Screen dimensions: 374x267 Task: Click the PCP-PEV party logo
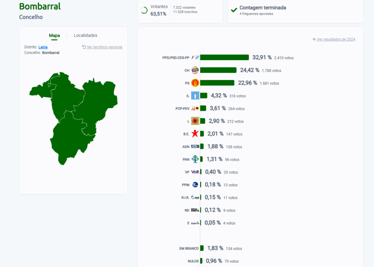(x=195, y=109)
